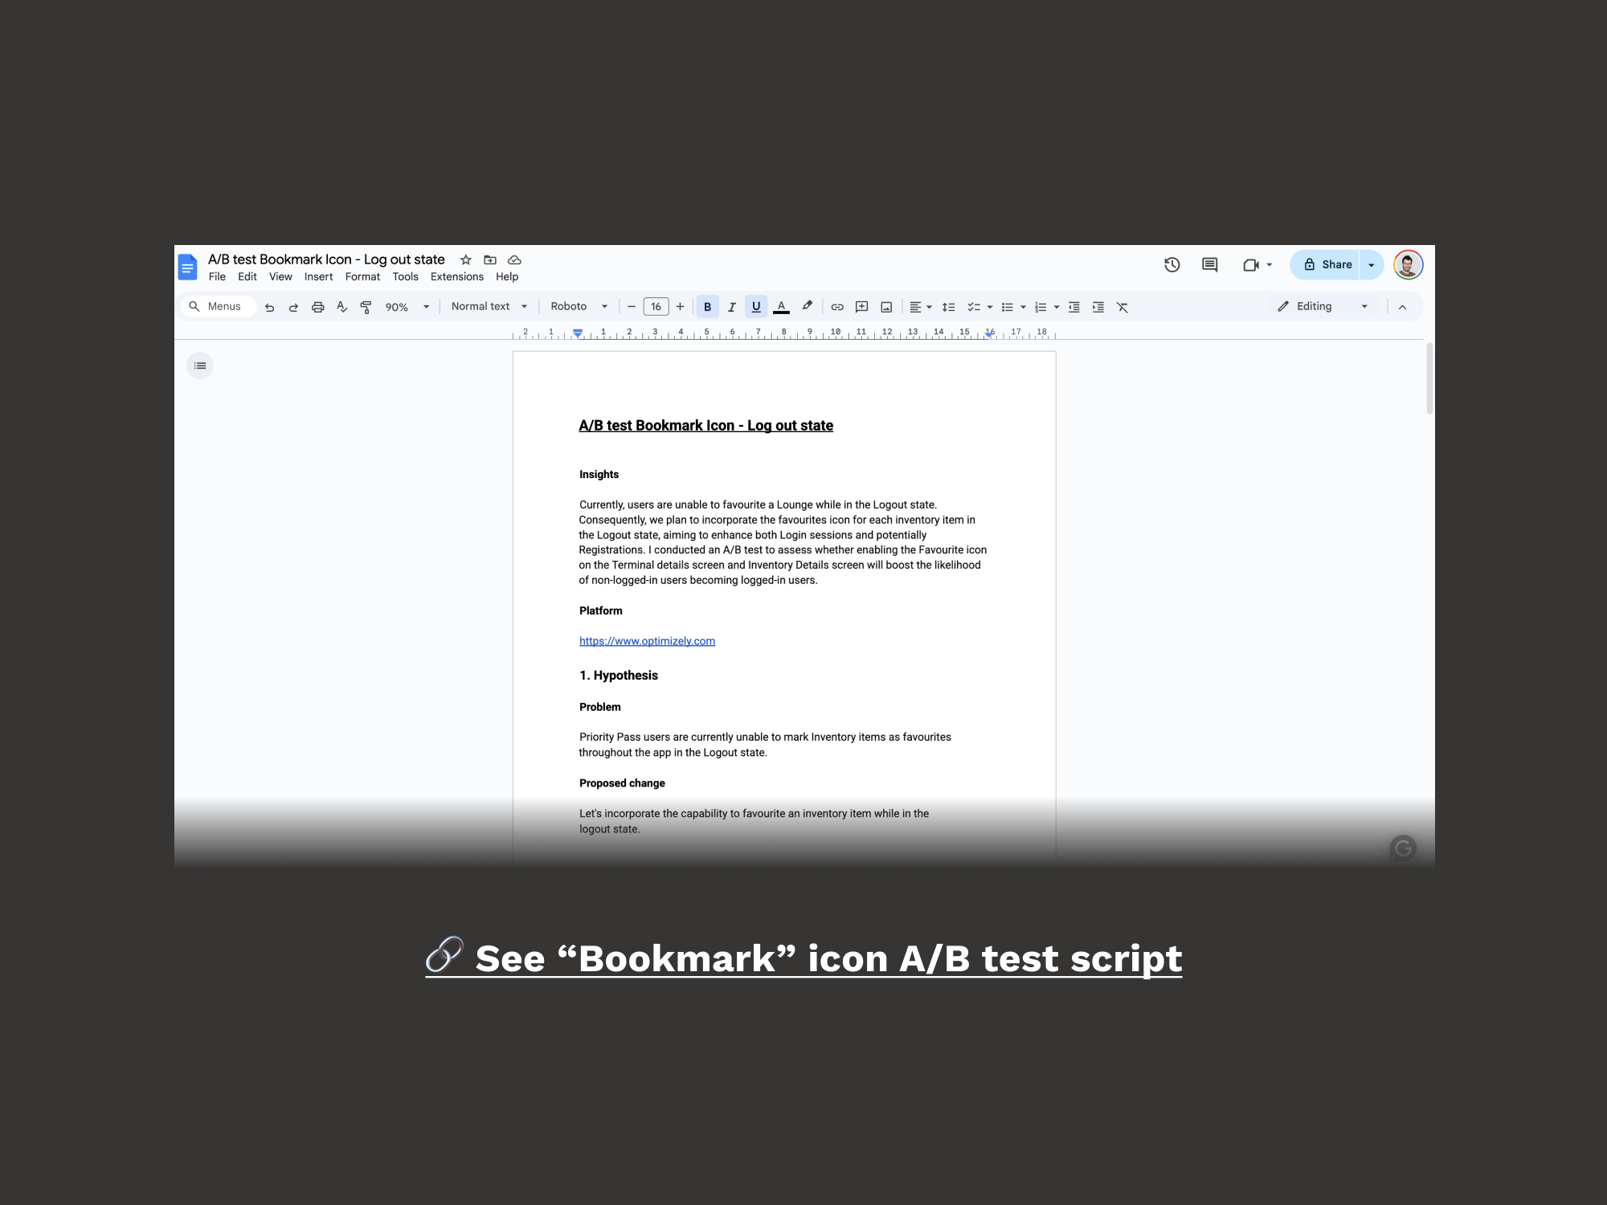Open the Roboto font dropdown

(x=579, y=306)
